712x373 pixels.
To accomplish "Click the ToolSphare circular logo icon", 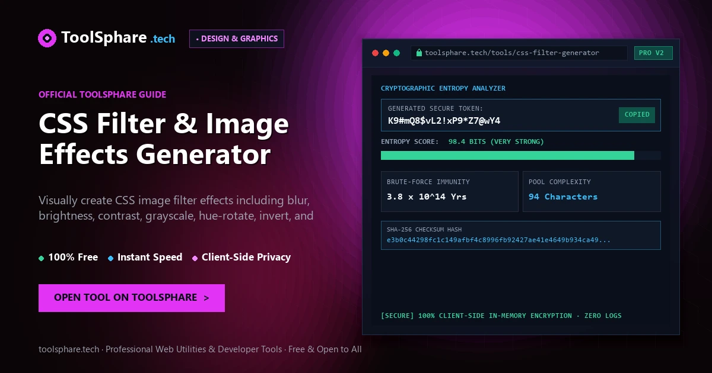I will point(47,38).
